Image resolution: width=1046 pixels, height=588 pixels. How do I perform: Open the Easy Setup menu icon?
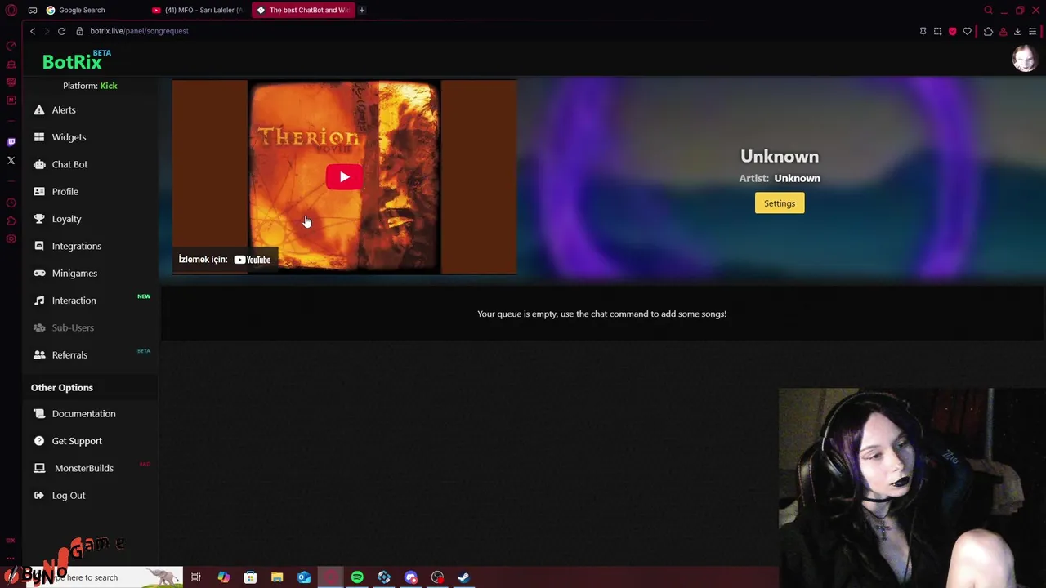(x=1033, y=31)
